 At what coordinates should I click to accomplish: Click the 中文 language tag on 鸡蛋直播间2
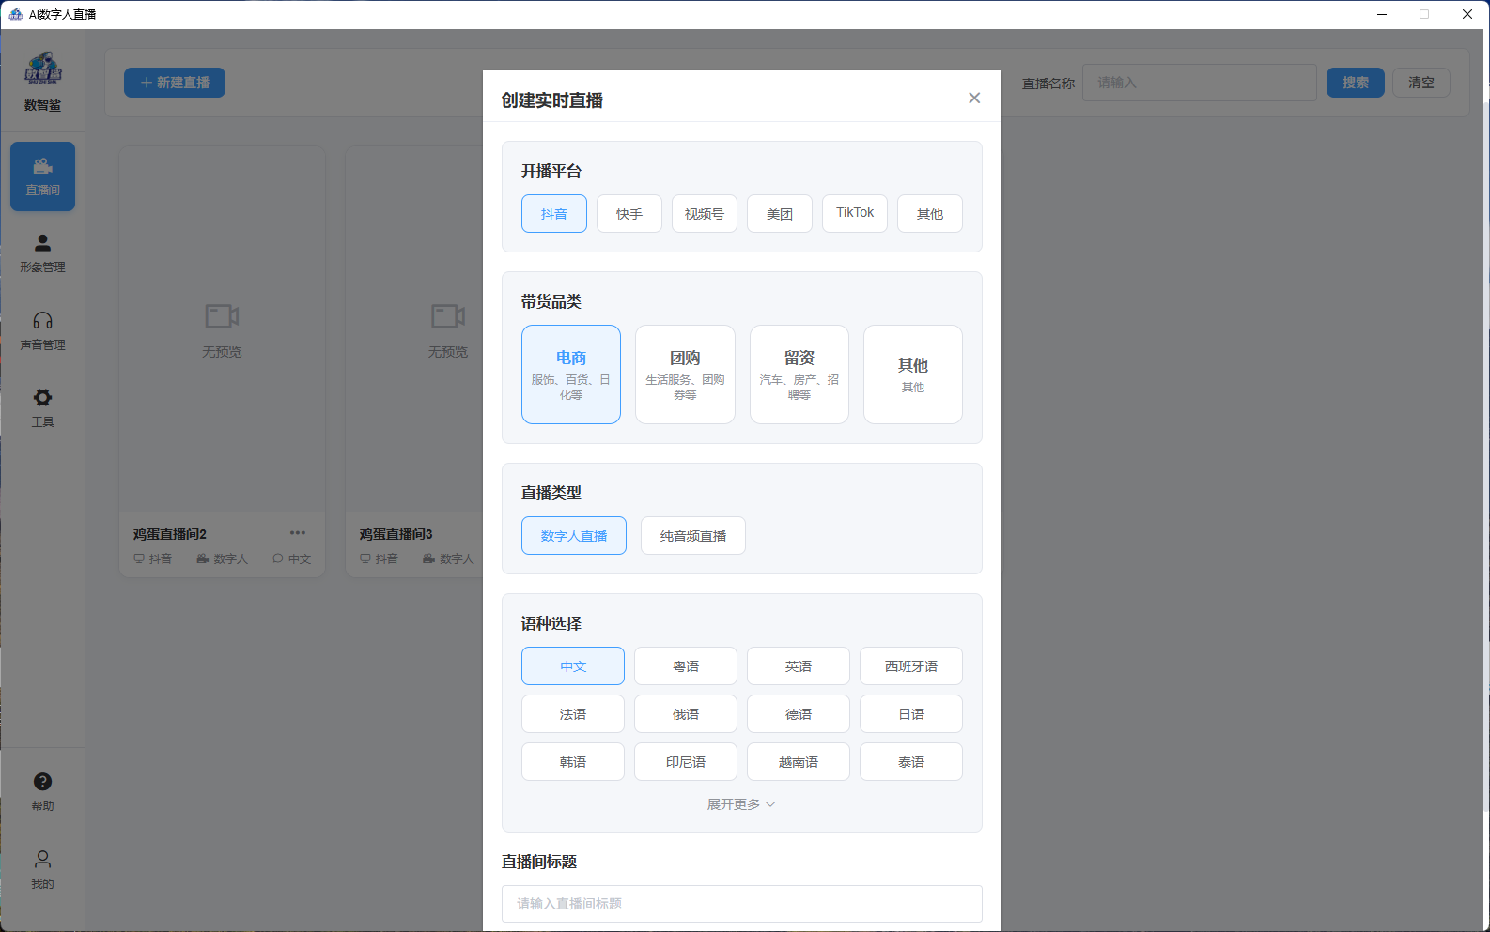tap(292, 558)
